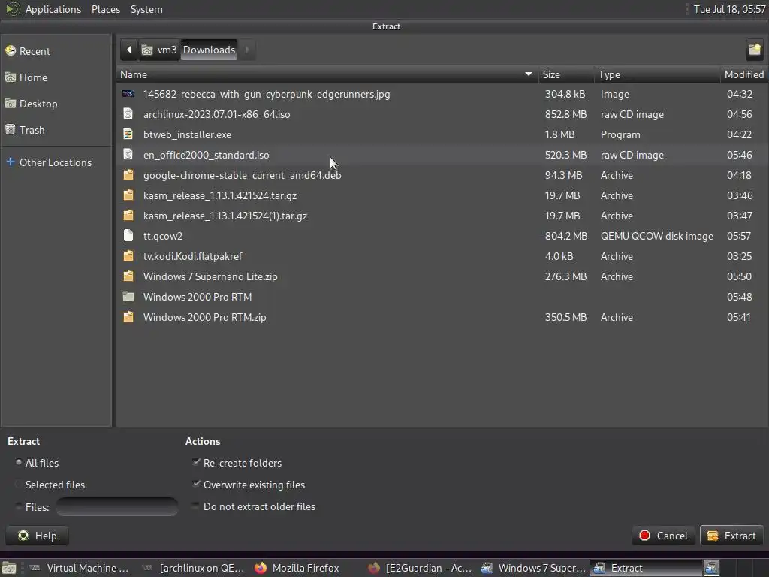
Task: Click the Extract taskbar item
Action: (646, 568)
